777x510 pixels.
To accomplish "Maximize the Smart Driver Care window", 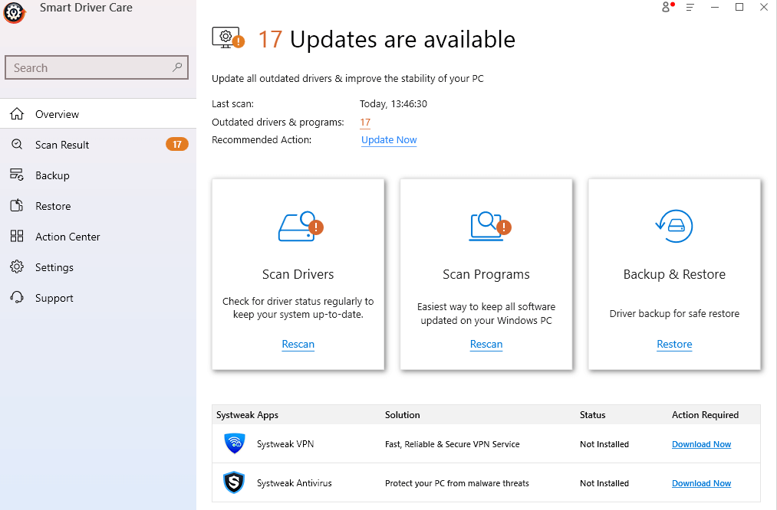I will pyautogui.click(x=739, y=7).
